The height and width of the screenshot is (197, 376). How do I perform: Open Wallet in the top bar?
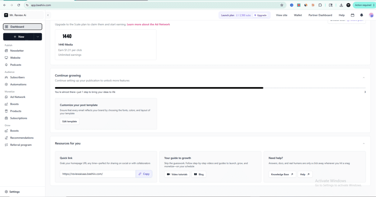pyautogui.click(x=298, y=15)
